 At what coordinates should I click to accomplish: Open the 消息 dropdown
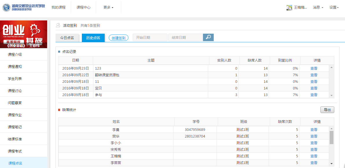click(318, 7)
